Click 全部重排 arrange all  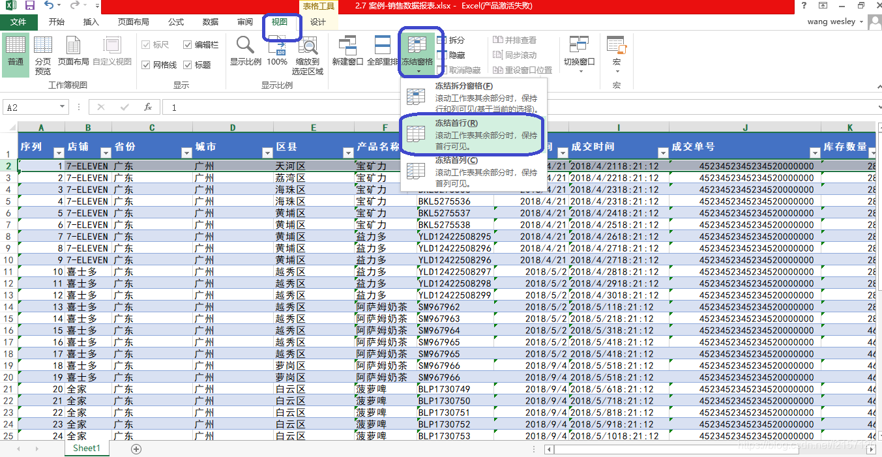pyautogui.click(x=383, y=52)
